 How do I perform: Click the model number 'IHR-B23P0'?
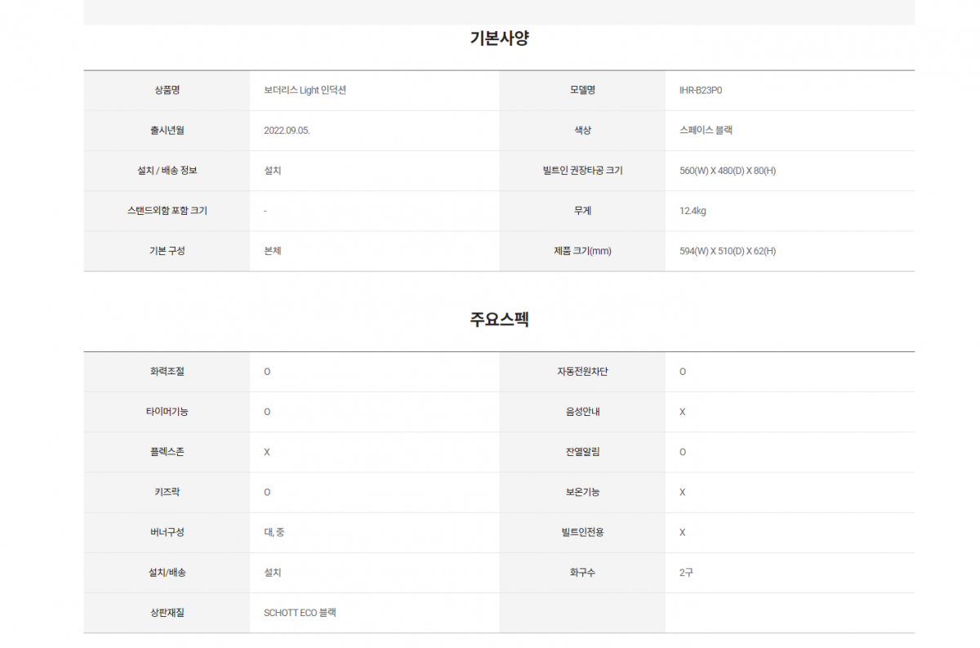[x=701, y=90]
